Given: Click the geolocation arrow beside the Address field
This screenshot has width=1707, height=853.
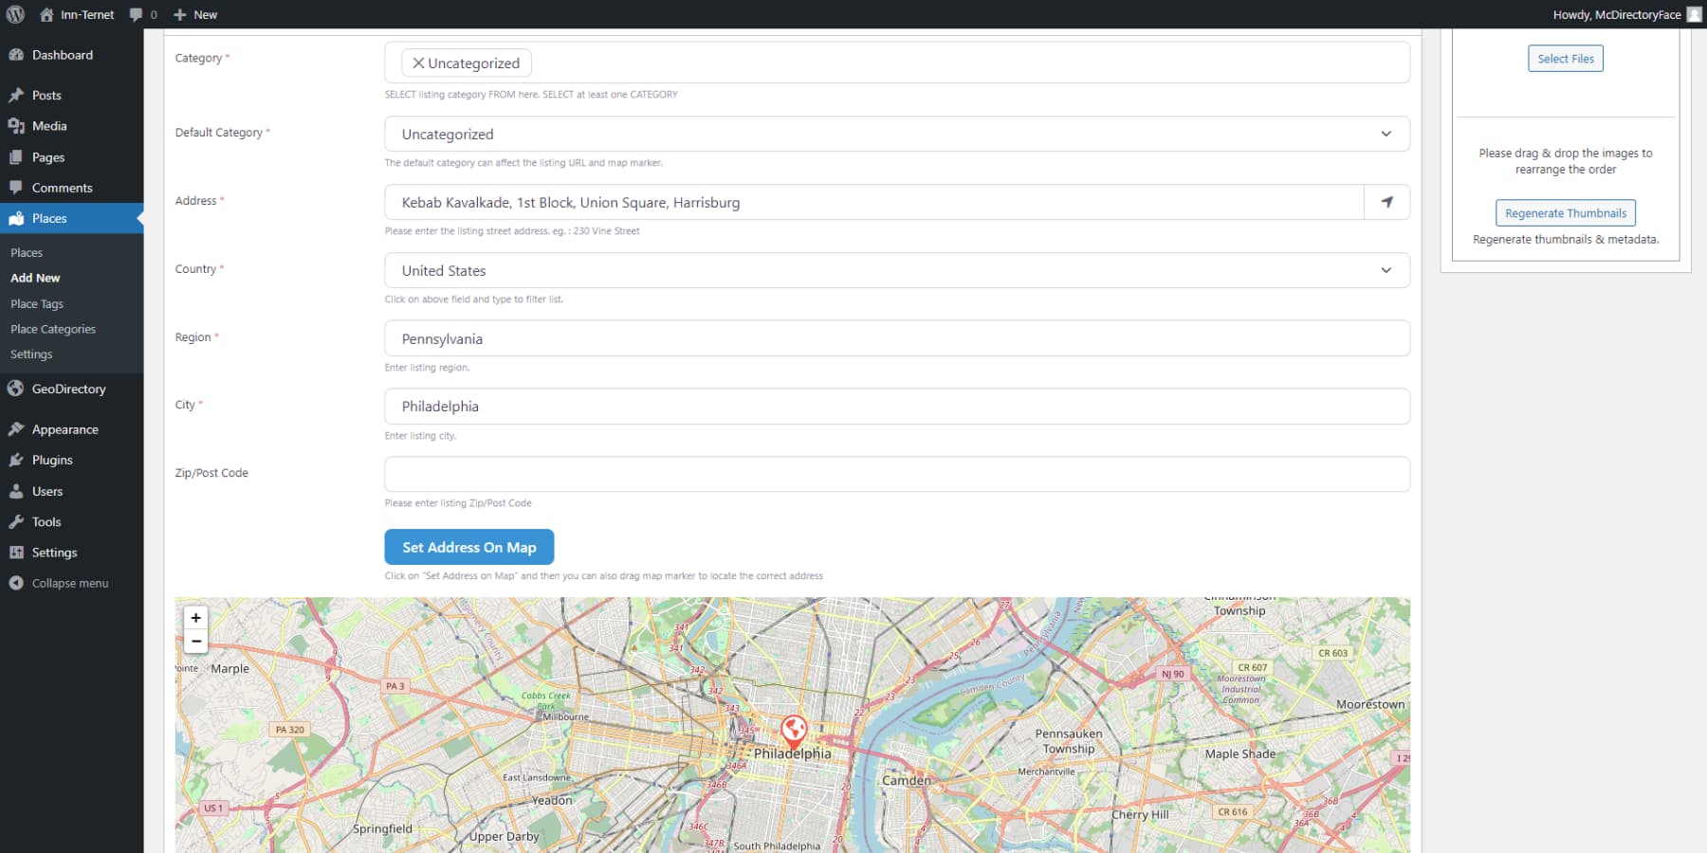Looking at the screenshot, I should click(x=1386, y=202).
